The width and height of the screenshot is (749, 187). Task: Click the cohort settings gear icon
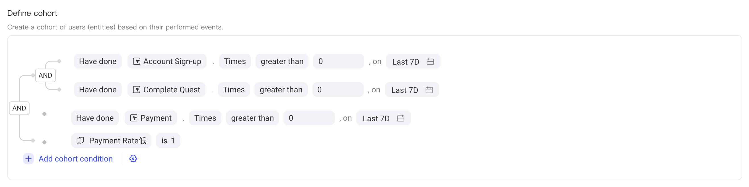(x=133, y=159)
